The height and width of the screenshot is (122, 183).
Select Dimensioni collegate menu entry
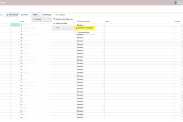pos(85,28)
